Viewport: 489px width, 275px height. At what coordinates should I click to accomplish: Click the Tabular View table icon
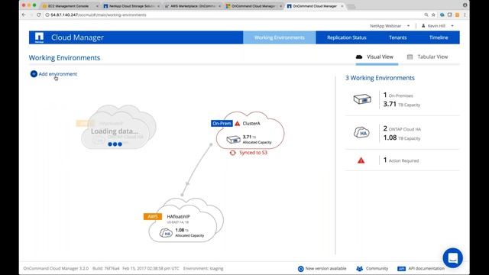(x=410, y=57)
